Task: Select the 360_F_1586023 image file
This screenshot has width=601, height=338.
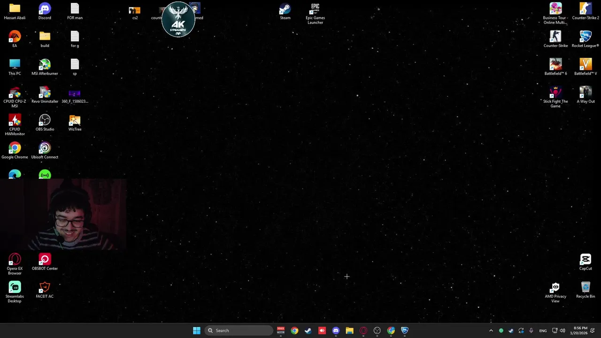Action: [75, 95]
